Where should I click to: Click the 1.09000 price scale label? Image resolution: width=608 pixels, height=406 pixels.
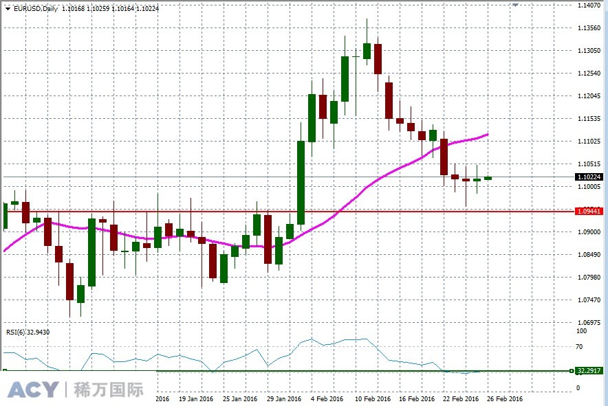tap(589, 232)
